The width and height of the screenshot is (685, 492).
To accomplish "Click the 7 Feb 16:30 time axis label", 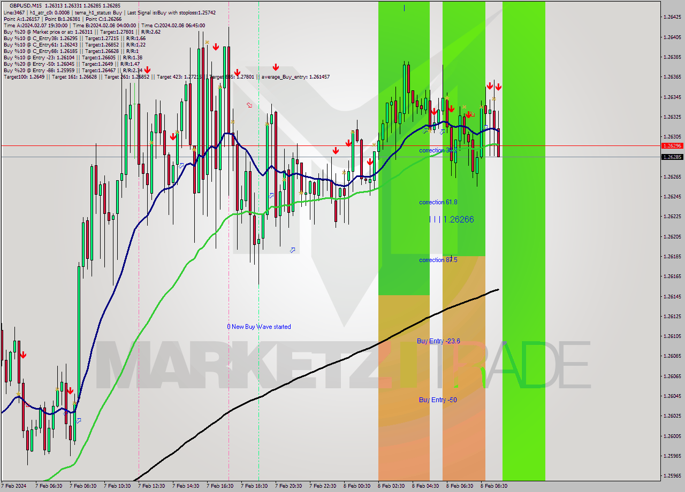I will pyautogui.click(x=220, y=486).
